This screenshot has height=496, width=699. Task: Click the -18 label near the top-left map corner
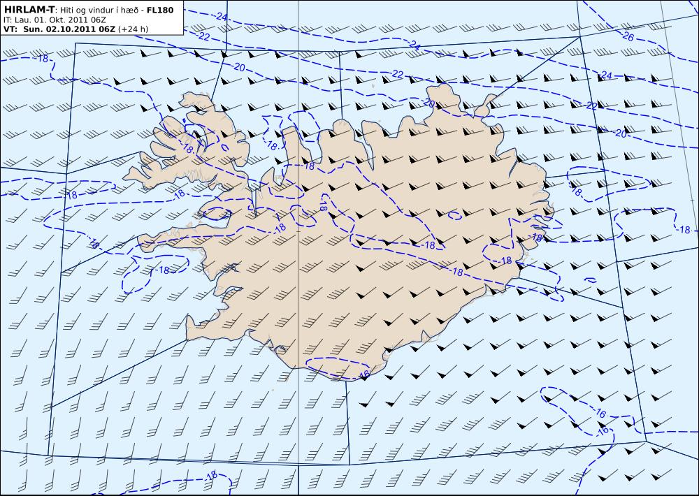click(42, 59)
